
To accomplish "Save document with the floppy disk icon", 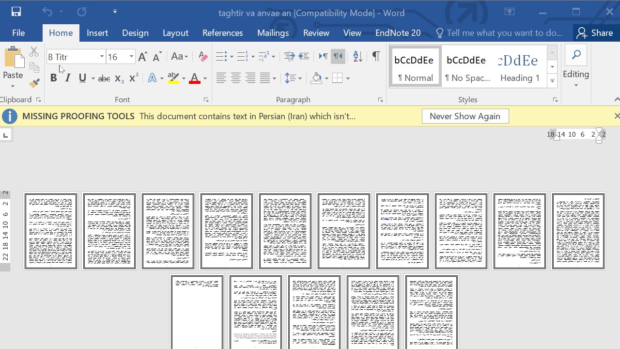I will 16,12.
